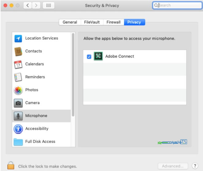Select the Reminders list icon
This screenshot has height=171, width=203.
coord(18,77)
